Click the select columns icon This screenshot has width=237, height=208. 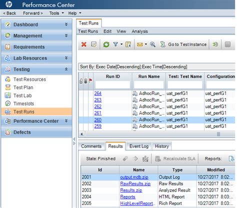pyautogui.click(x=128, y=44)
